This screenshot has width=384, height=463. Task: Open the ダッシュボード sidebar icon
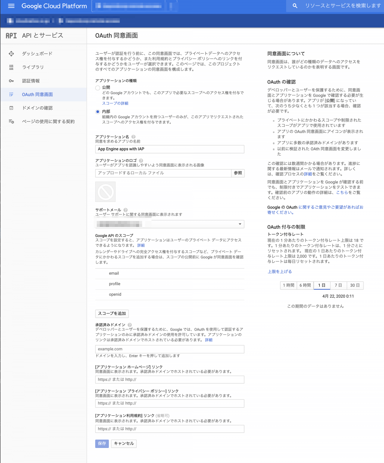[11, 53]
